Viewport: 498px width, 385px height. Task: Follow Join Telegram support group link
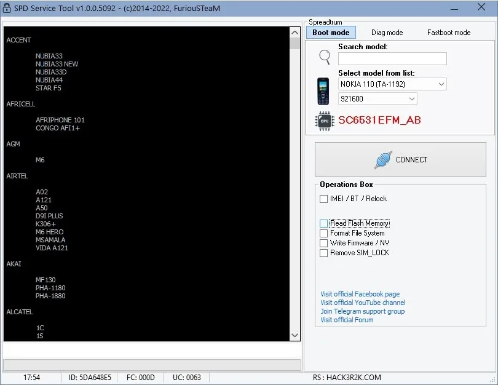coord(362,311)
